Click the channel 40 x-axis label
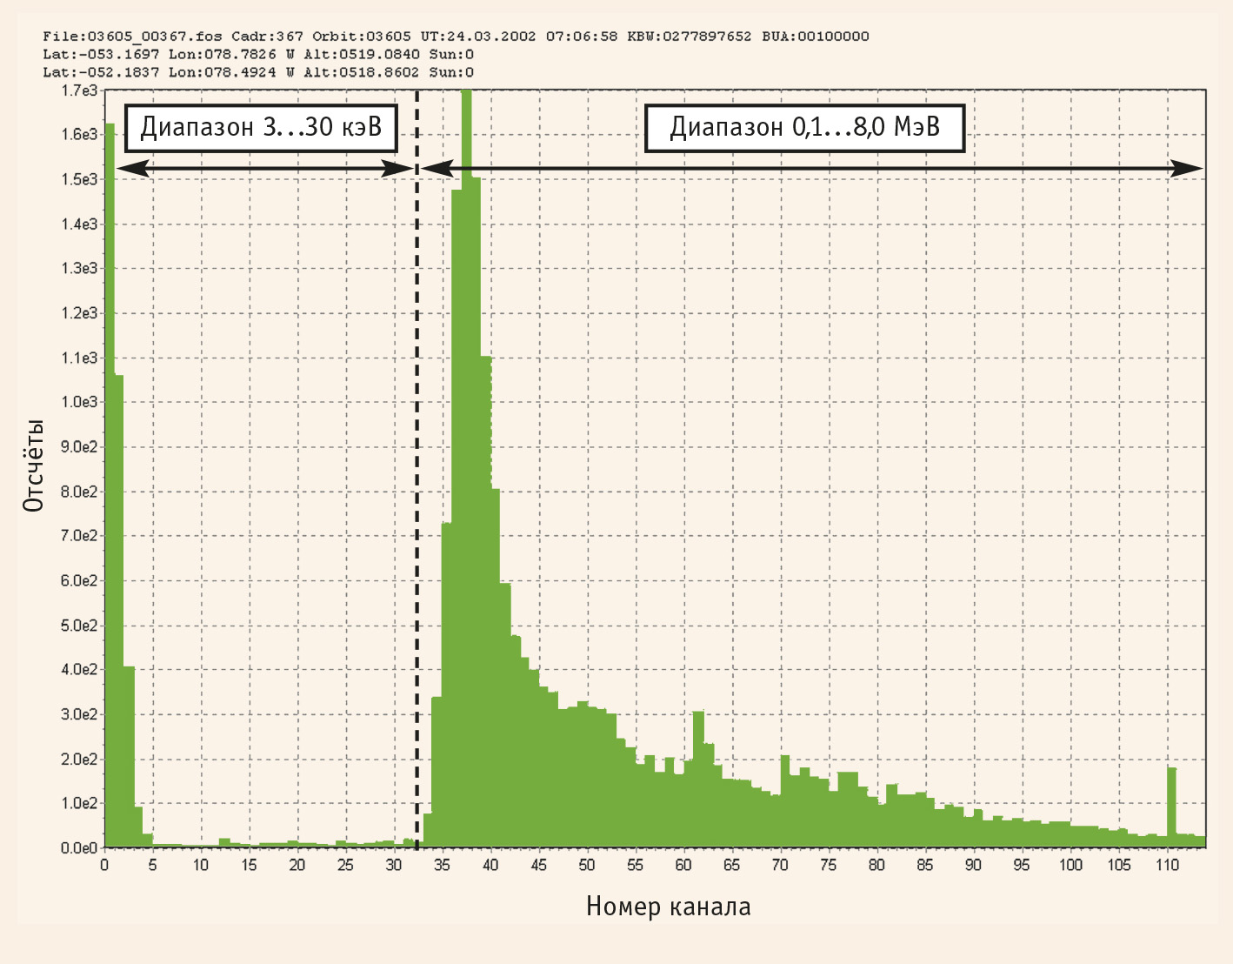Image resolution: width=1233 pixels, height=964 pixels. (x=490, y=865)
